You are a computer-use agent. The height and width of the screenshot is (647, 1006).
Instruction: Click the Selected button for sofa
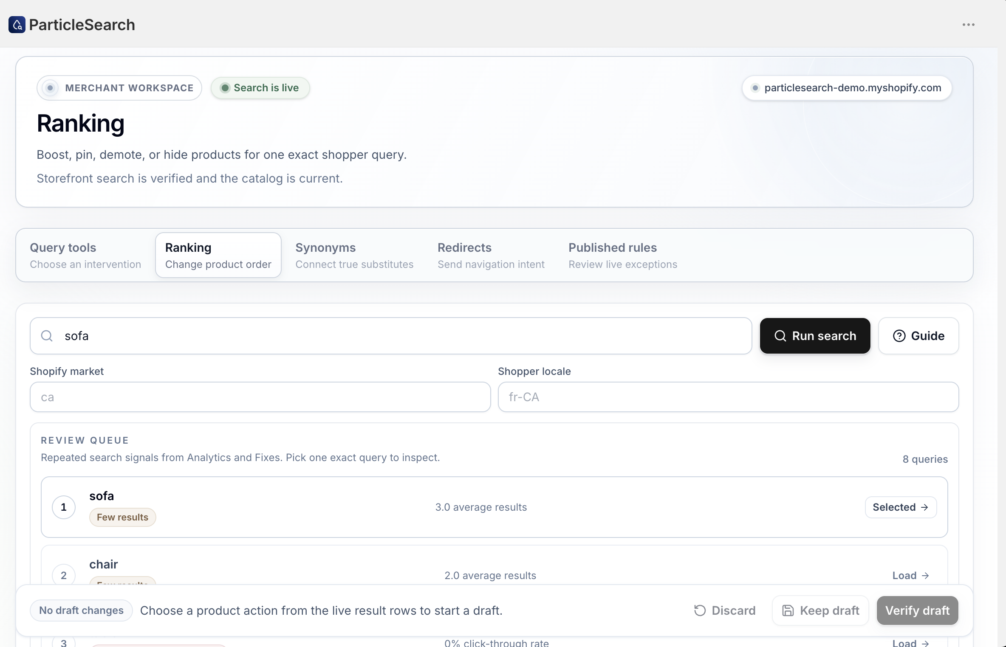(901, 507)
